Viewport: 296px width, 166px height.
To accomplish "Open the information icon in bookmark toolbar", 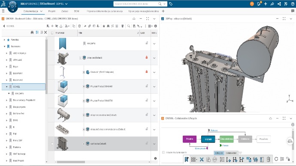I will click(x=156, y=26).
